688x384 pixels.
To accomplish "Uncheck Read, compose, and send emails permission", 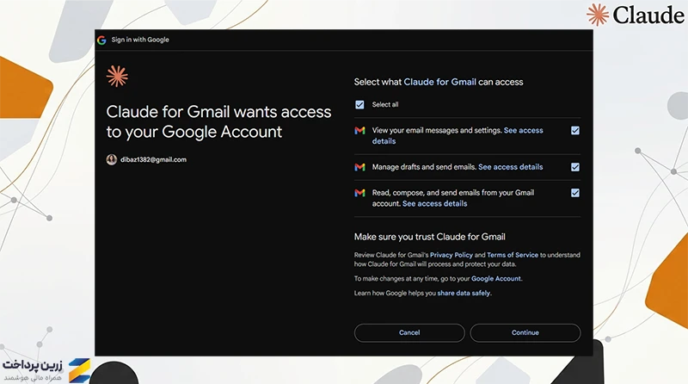I will 575,193.
